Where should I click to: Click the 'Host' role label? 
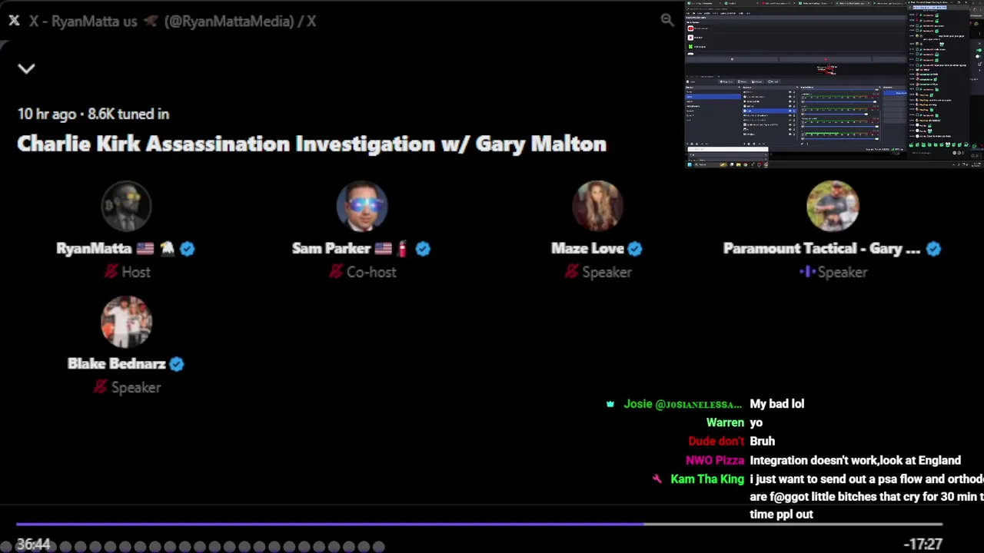136,272
